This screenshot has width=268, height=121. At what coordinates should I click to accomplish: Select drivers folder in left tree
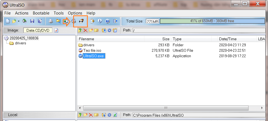click(20, 43)
